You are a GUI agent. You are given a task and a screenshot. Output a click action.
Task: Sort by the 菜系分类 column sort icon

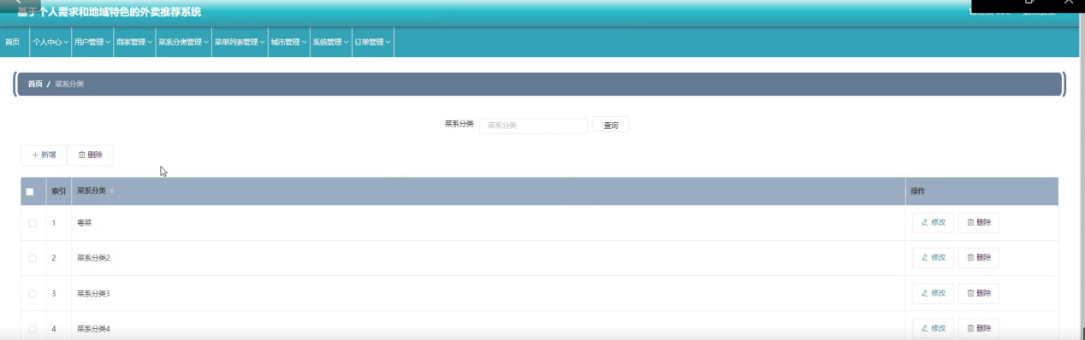click(x=111, y=191)
